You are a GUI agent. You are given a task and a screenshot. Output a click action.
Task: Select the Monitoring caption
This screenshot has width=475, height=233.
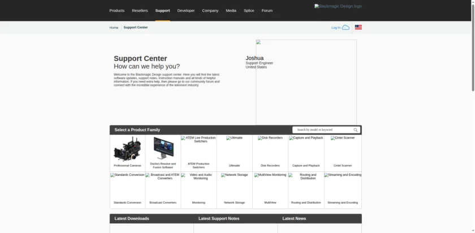[198, 202]
